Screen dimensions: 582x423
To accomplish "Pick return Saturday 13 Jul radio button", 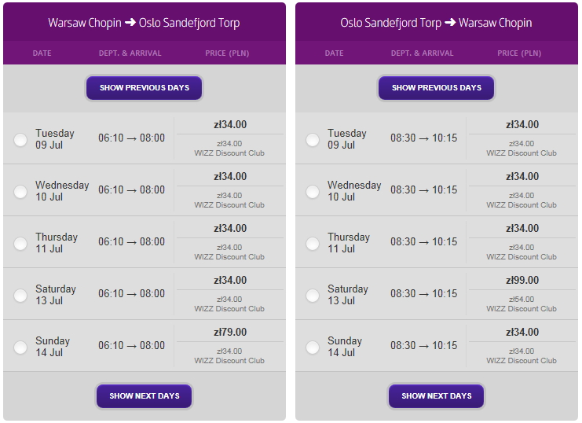I will coord(313,296).
